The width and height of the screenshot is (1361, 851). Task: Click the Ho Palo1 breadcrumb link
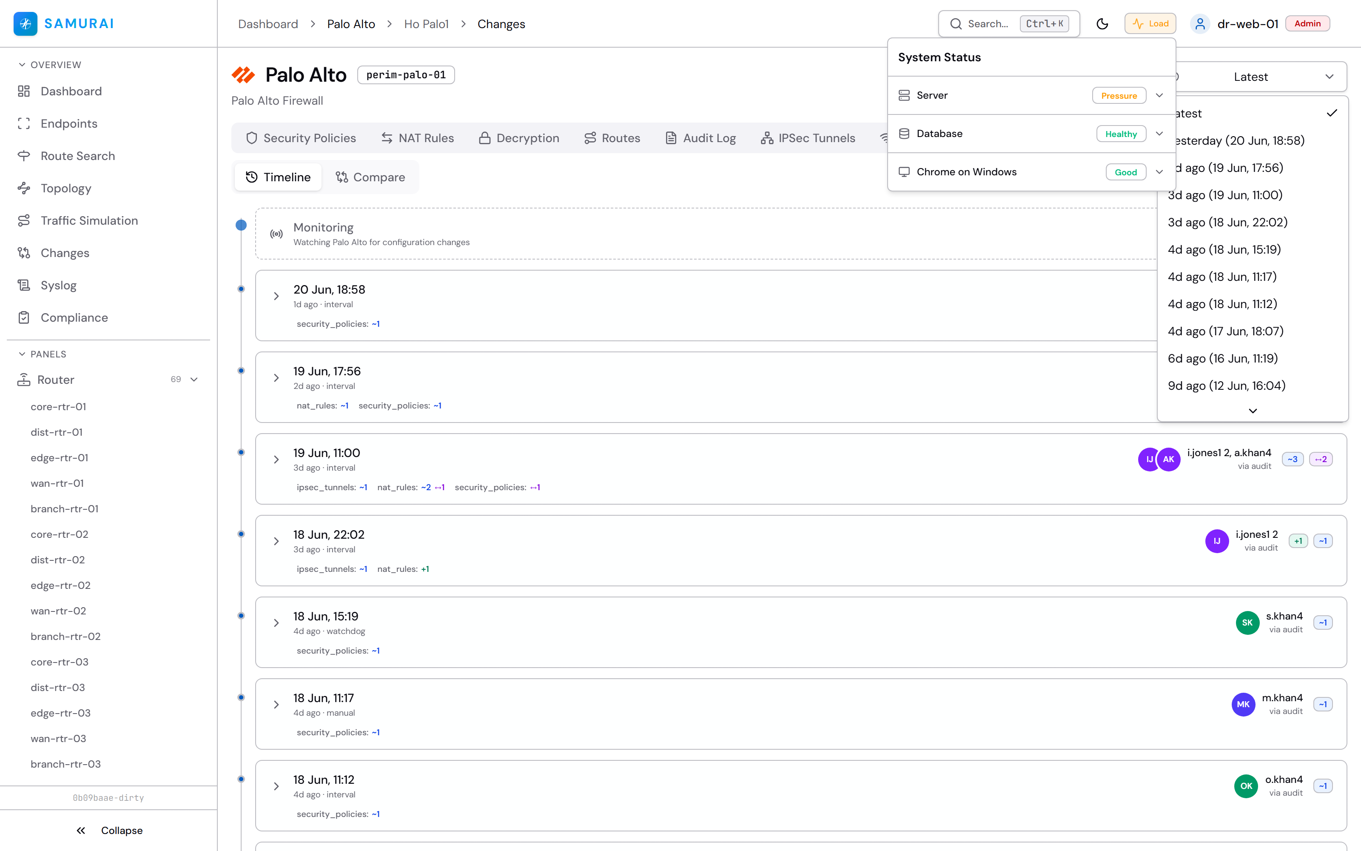point(426,24)
